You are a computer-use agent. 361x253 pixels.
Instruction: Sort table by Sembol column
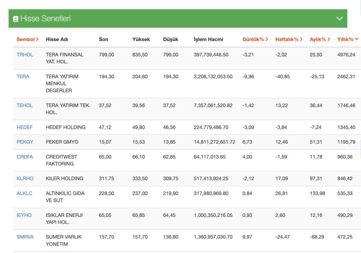(27, 39)
